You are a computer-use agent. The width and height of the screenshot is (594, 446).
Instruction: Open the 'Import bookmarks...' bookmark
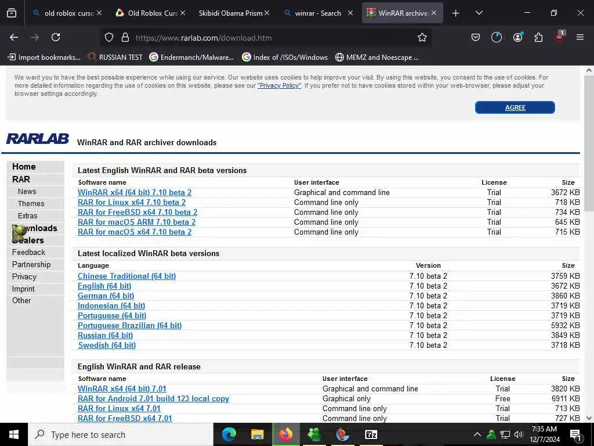click(x=44, y=57)
